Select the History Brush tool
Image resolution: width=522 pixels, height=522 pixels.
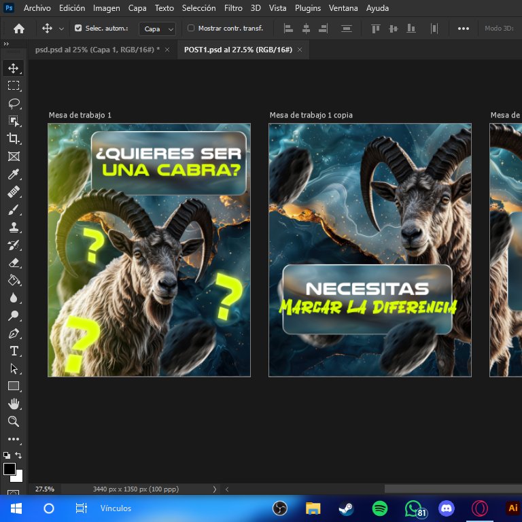[x=14, y=245]
